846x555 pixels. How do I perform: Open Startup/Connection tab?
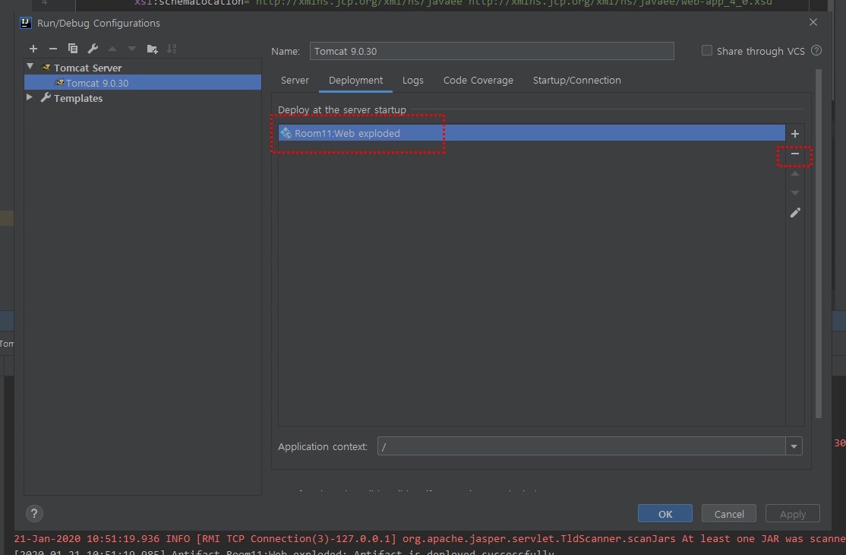point(576,81)
